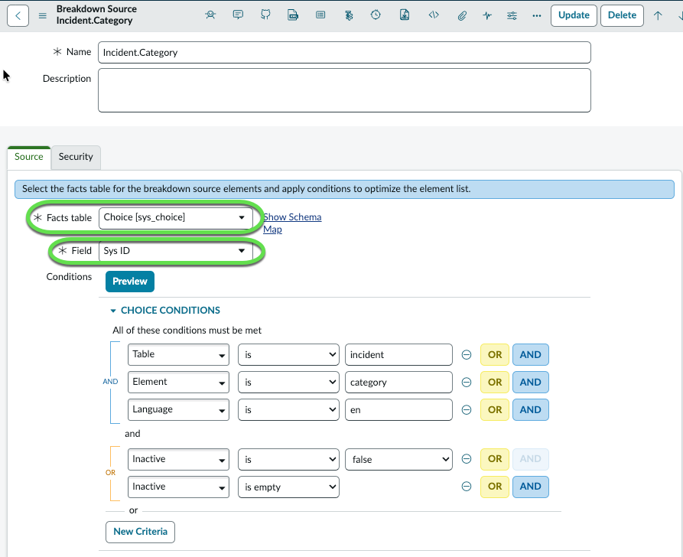
Task: Open the operator dropdown in Element row
Action: coord(288,383)
